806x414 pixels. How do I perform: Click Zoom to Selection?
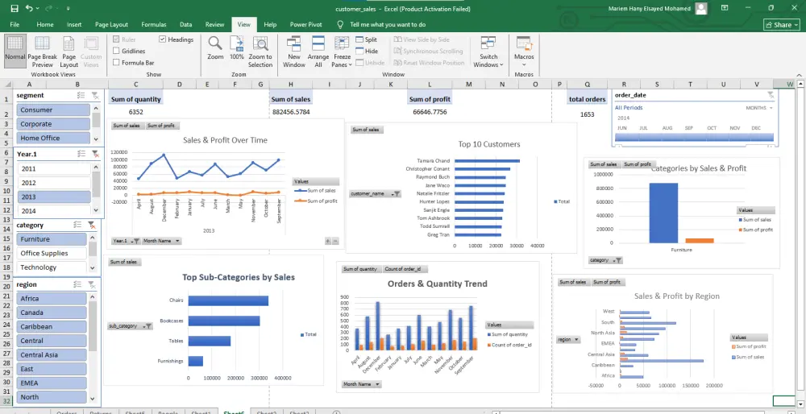(x=260, y=52)
